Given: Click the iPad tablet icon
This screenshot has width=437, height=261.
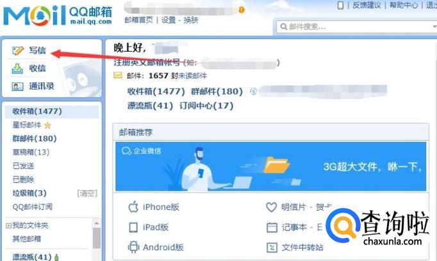Looking at the screenshot, I should pyautogui.click(x=133, y=227).
